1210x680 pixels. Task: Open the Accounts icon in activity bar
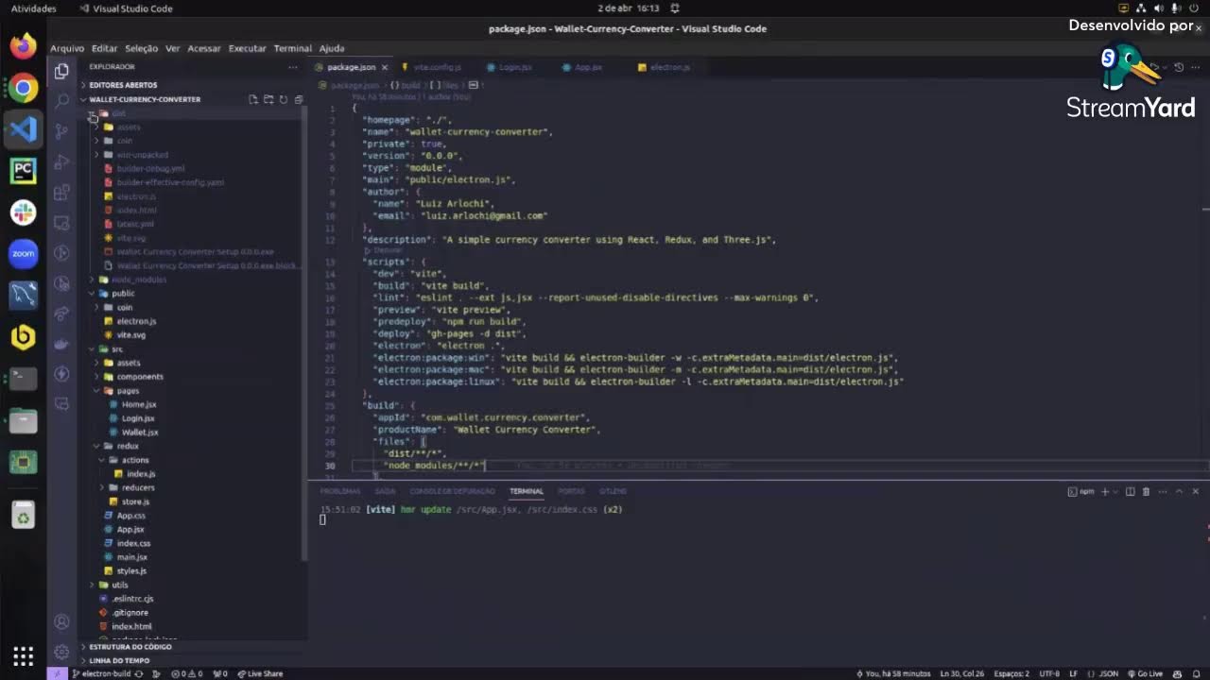point(61,621)
